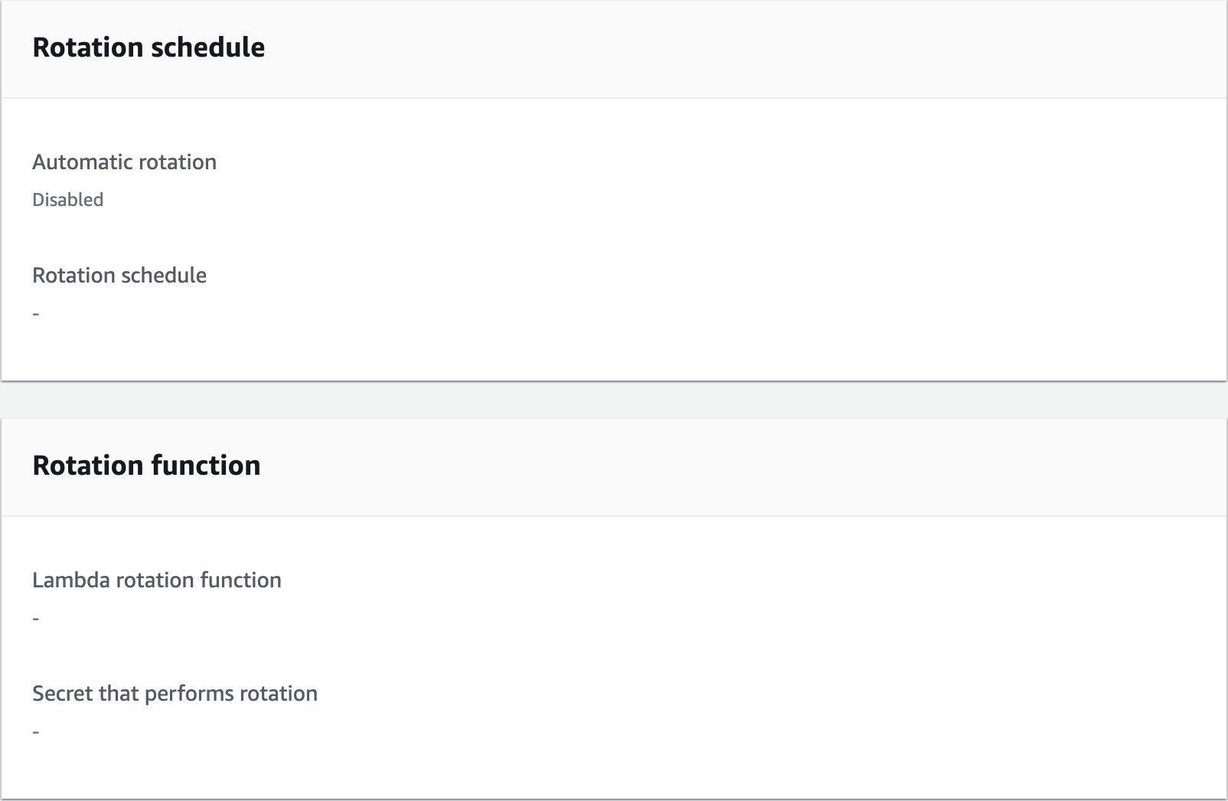Click the Secret that performs rotation label

click(x=175, y=694)
